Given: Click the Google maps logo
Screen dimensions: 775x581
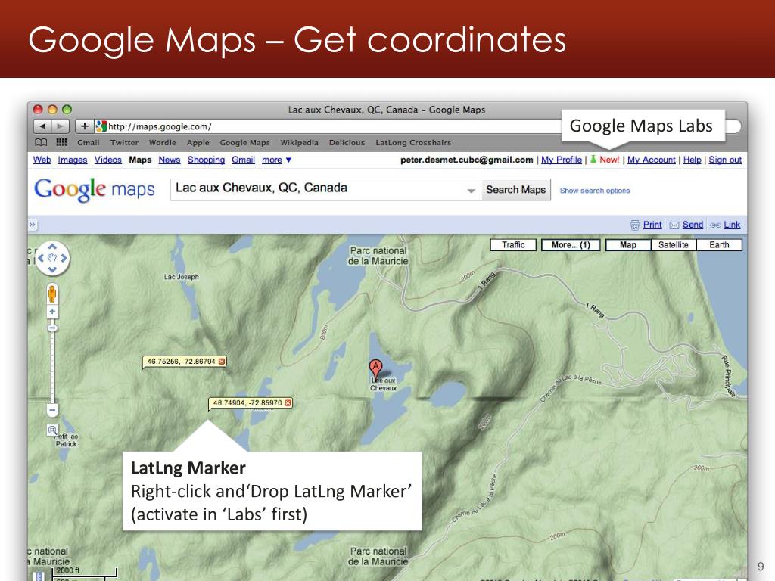Looking at the screenshot, I should pyautogui.click(x=95, y=190).
